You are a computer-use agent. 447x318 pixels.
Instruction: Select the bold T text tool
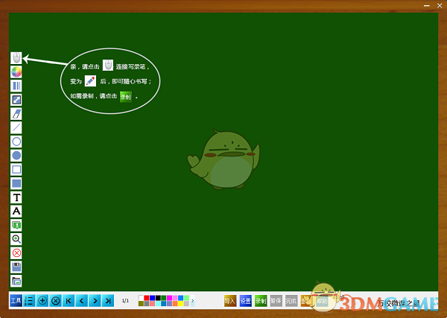16,197
